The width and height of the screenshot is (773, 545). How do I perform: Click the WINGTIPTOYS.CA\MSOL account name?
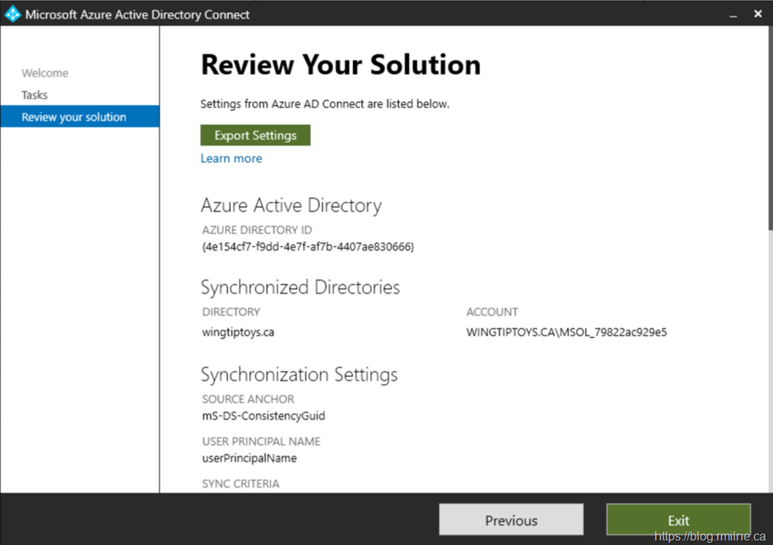[x=566, y=332]
